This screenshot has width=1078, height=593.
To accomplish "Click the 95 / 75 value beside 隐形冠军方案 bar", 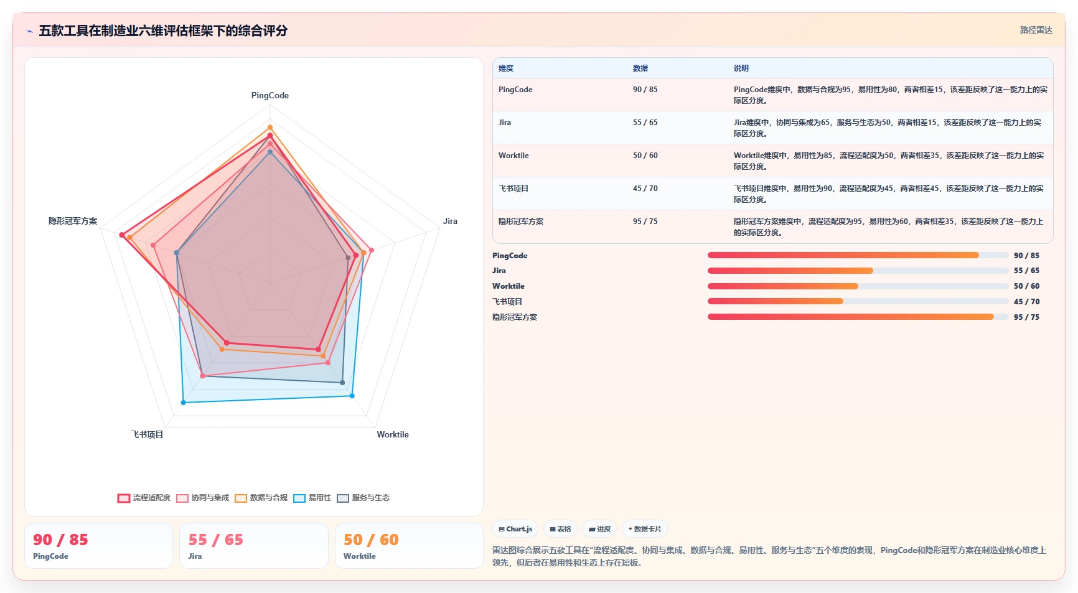I will coord(1026,317).
